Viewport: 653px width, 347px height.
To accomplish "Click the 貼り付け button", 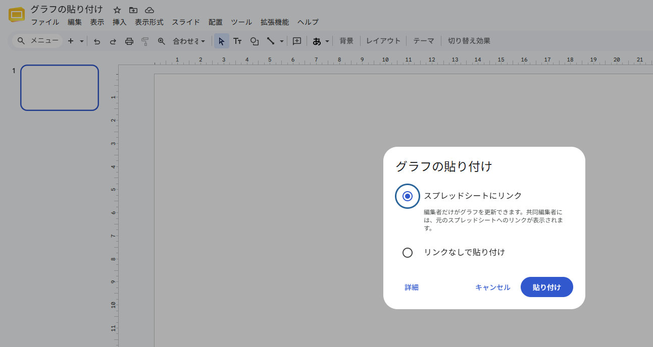I will (x=547, y=287).
